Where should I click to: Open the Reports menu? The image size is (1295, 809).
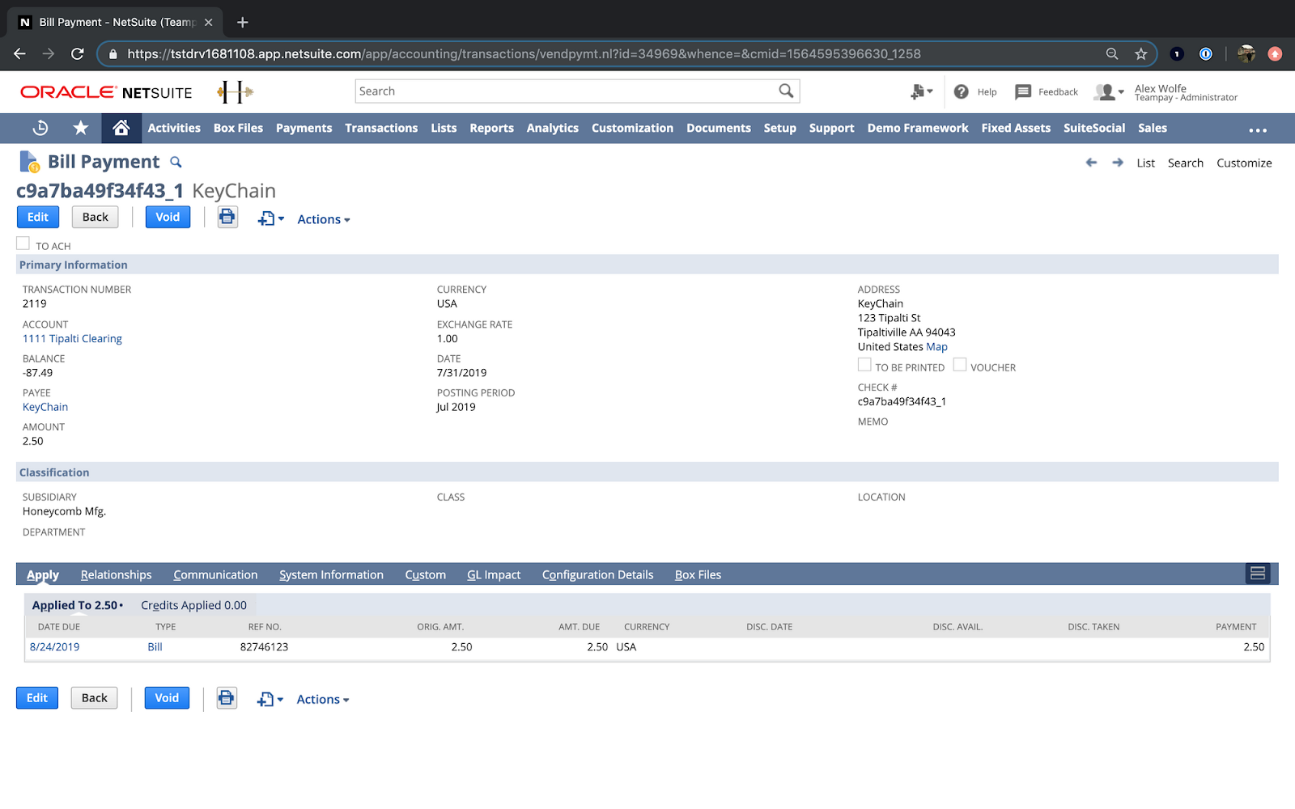[491, 128]
